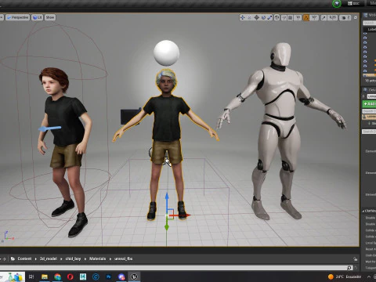Toggle surface snapping icon in viewport toolbar
This screenshot has height=282, width=376.
(284, 17)
